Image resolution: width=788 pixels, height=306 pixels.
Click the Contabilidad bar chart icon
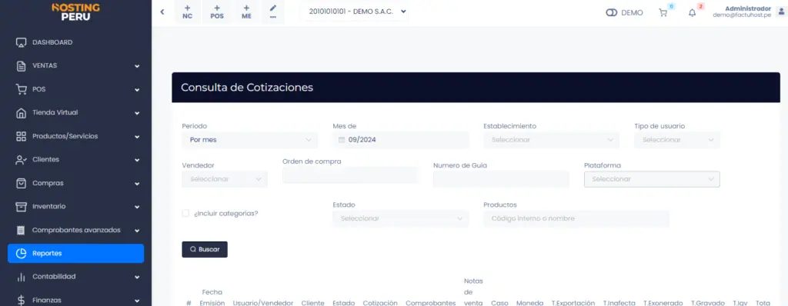point(21,277)
